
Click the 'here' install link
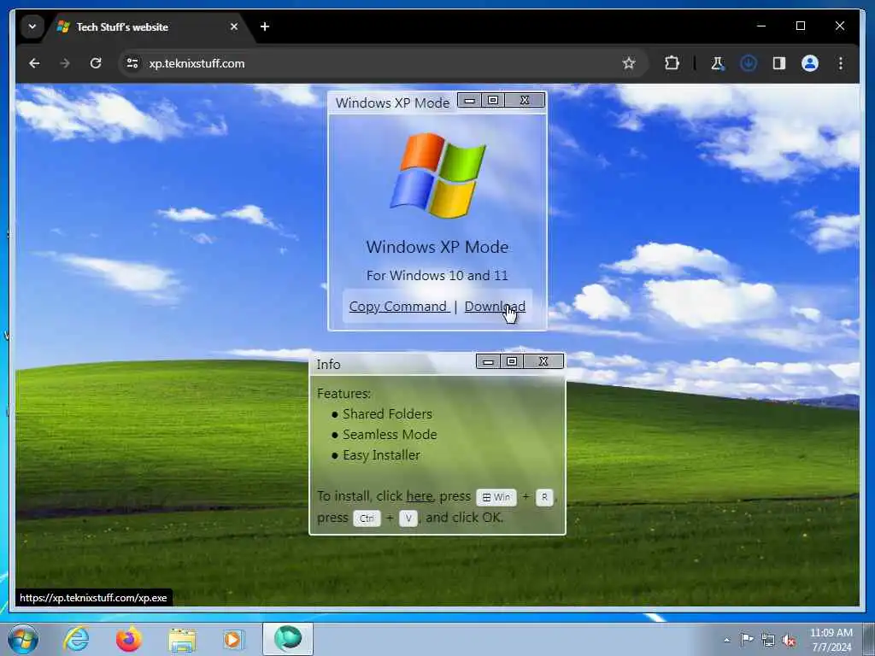419,496
